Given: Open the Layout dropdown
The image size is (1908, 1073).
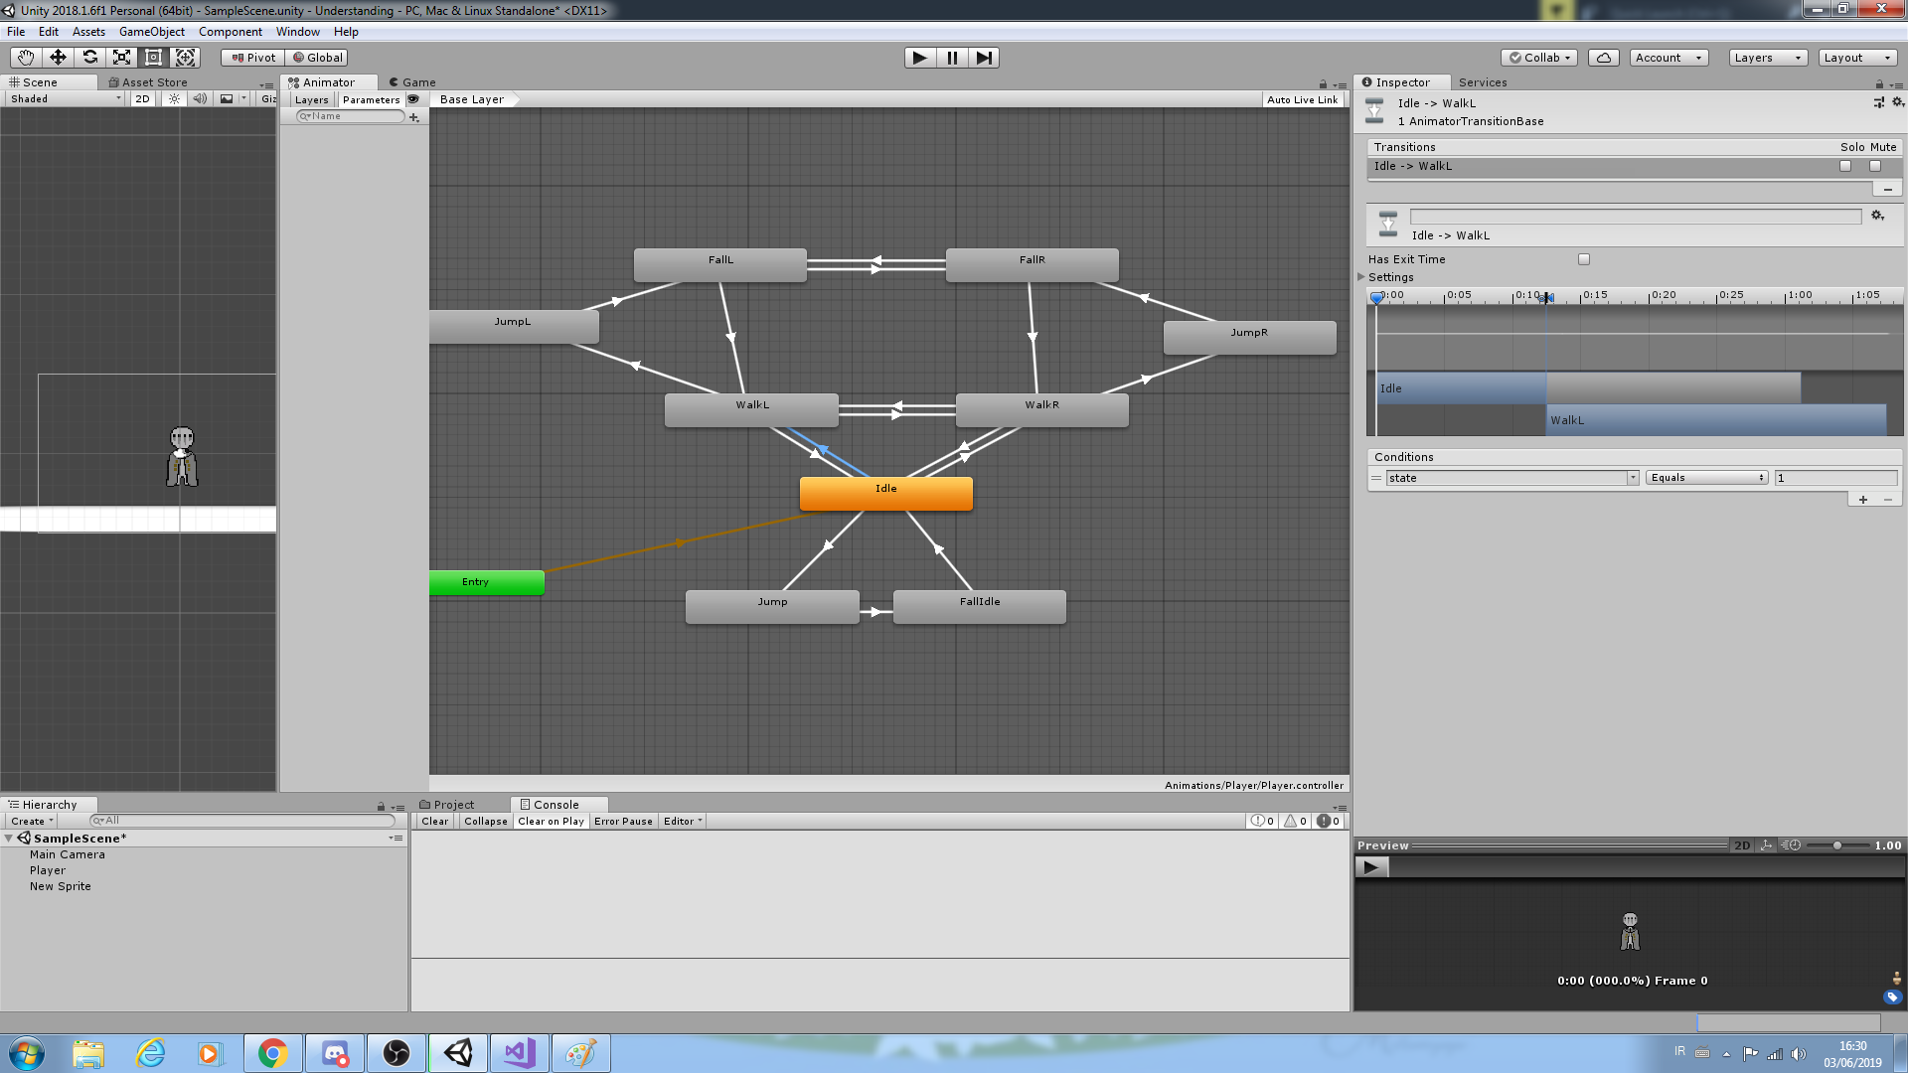Looking at the screenshot, I should 1857,58.
